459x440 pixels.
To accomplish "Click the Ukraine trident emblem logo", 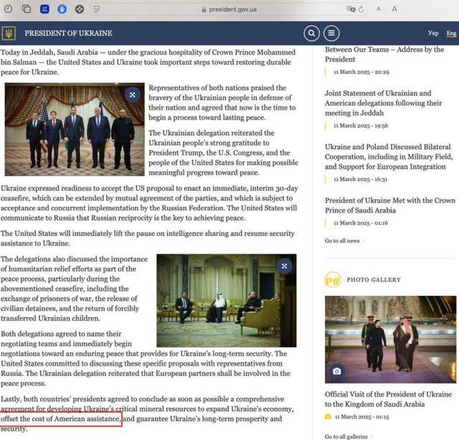I will point(9,33).
